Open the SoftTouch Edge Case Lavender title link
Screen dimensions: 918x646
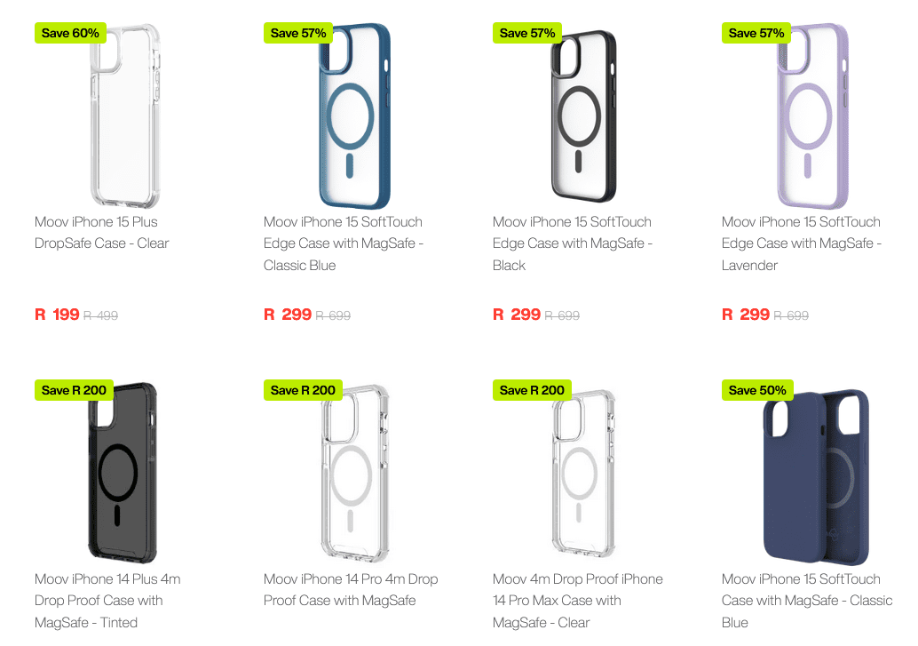point(802,243)
